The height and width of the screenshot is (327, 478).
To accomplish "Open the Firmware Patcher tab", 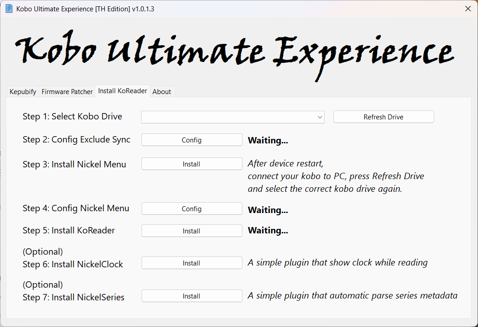I will [x=67, y=91].
